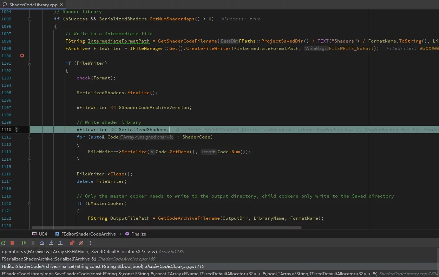The image size is (439, 277).
Task: Click the Rerun debug session icon
Action: [x=4, y=243]
